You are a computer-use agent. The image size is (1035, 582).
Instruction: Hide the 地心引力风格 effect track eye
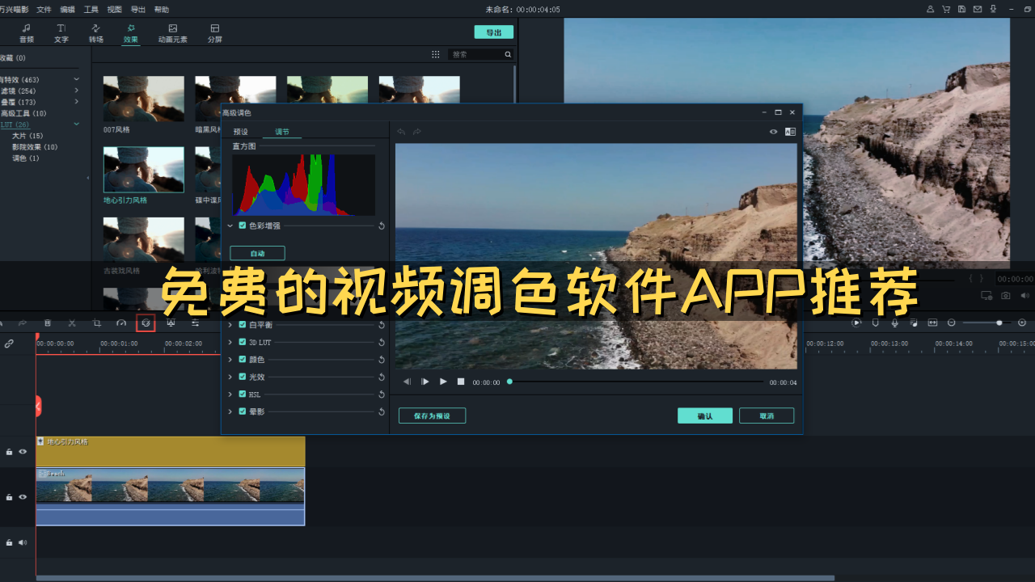[x=23, y=452]
